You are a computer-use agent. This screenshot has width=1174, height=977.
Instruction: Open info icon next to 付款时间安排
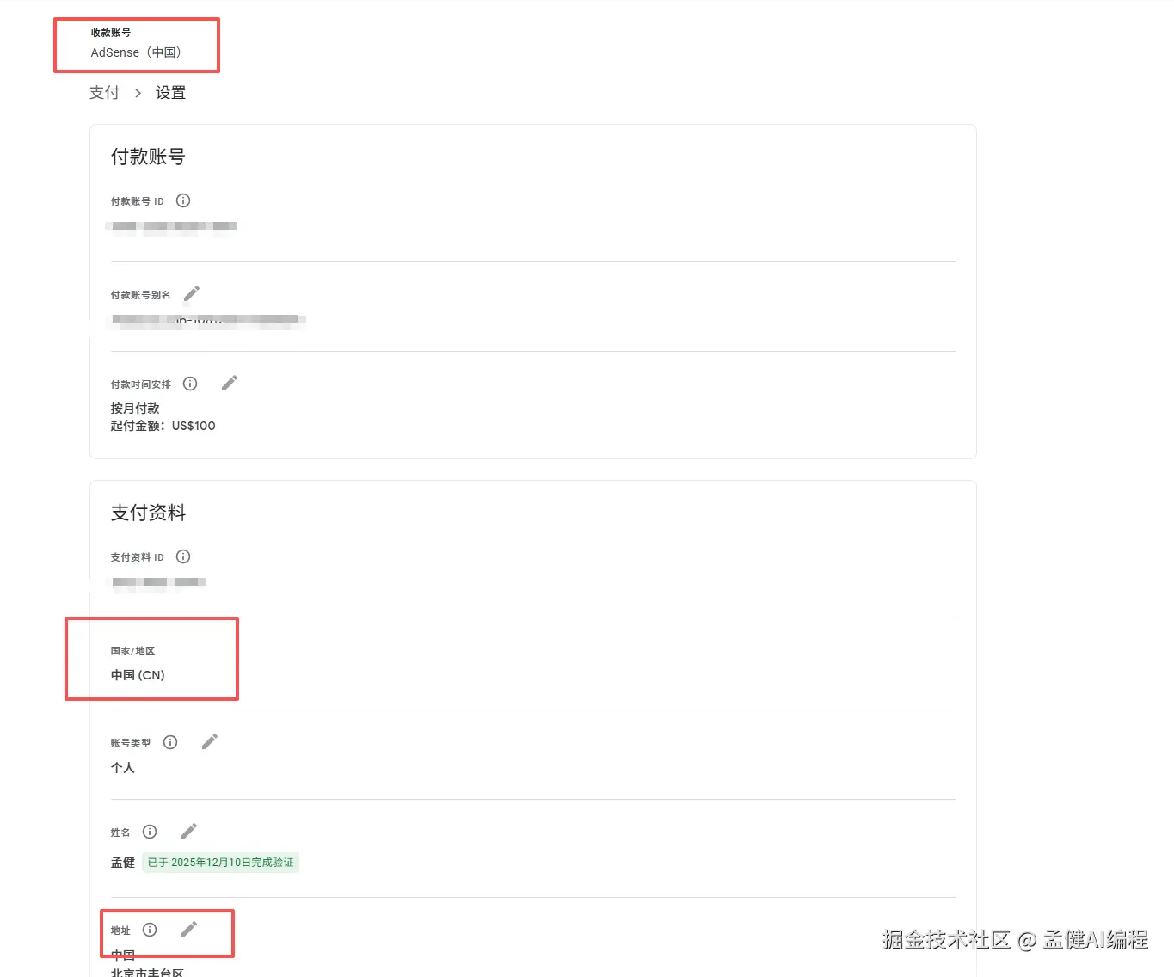click(190, 384)
